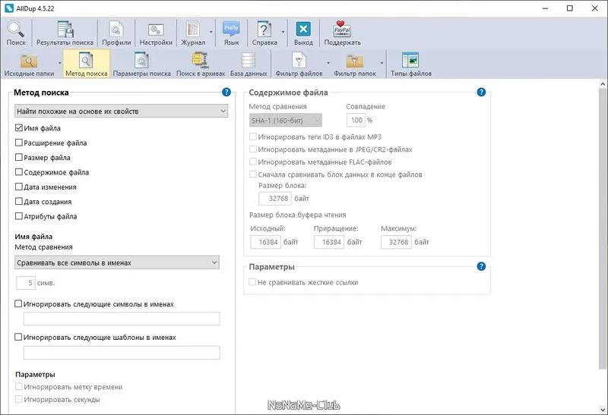608x415 pixels.
Task: Click the Приращение buffer size field
Action: pos(329,242)
